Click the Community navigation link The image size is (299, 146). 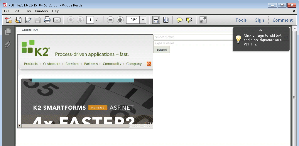pos(112,64)
